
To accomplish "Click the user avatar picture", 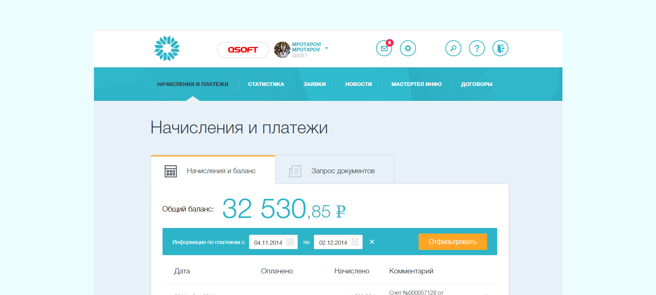I will tap(282, 50).
